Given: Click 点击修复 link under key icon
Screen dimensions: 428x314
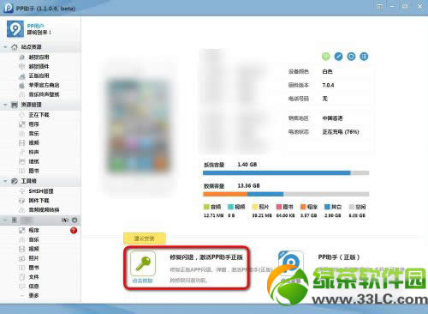Looking at the screenshot, I should [x=143, y=281].
